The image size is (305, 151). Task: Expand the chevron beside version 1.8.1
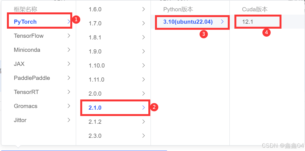[143, 37]
